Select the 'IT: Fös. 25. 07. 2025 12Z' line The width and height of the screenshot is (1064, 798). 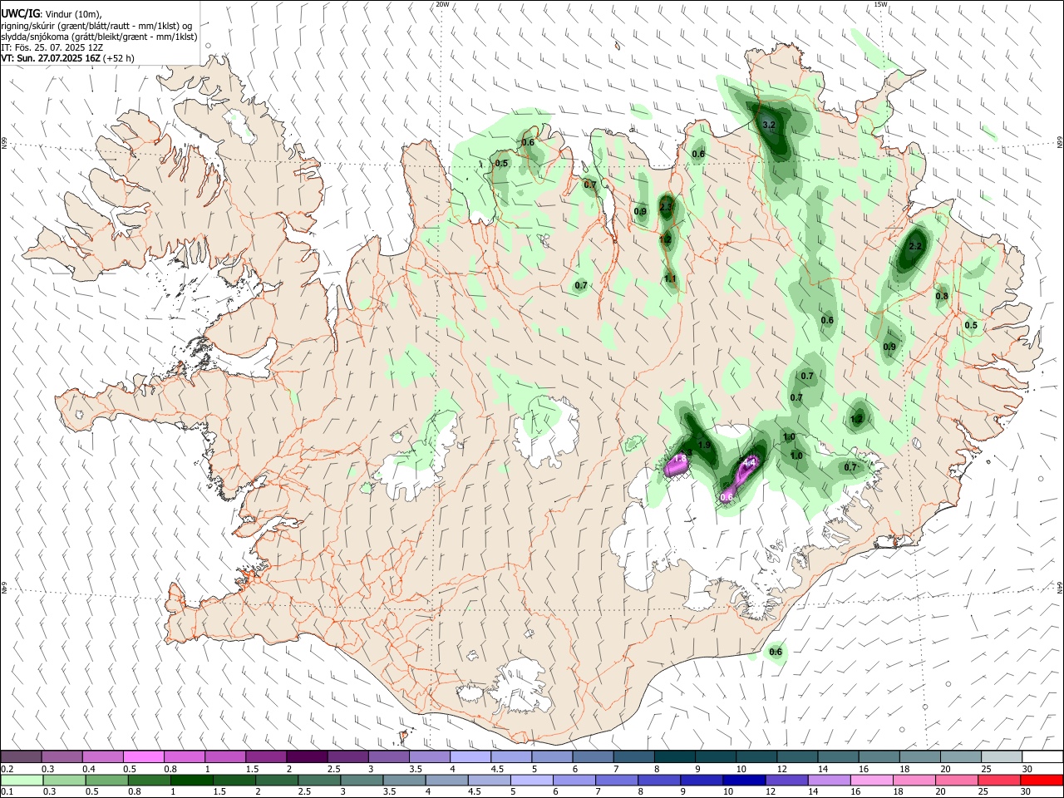pos(52,47)
